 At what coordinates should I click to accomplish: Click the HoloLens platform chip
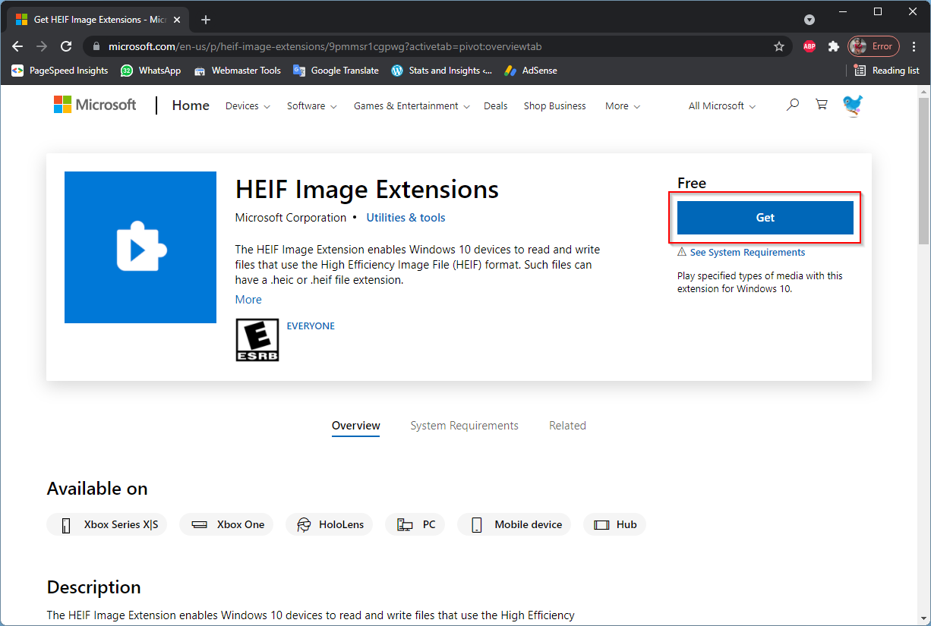(330, 524)
